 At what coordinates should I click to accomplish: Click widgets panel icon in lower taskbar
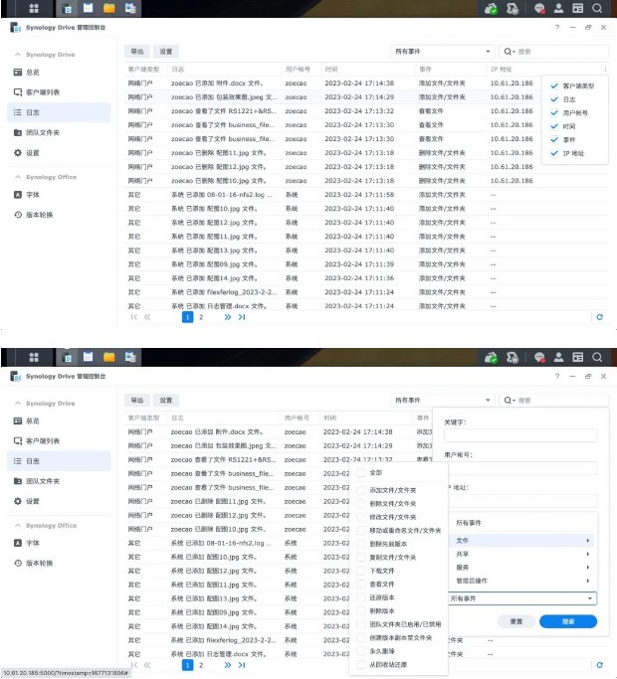[578, 357]
